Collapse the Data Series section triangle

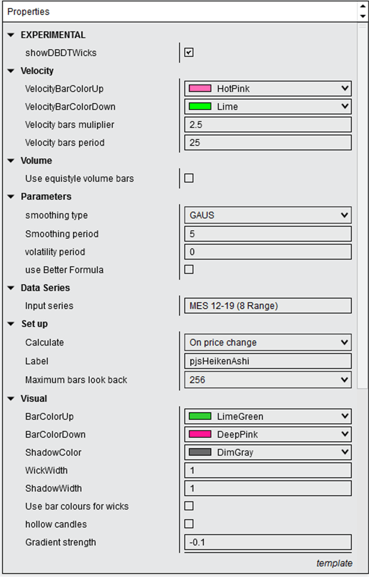[x=11, y=288]
